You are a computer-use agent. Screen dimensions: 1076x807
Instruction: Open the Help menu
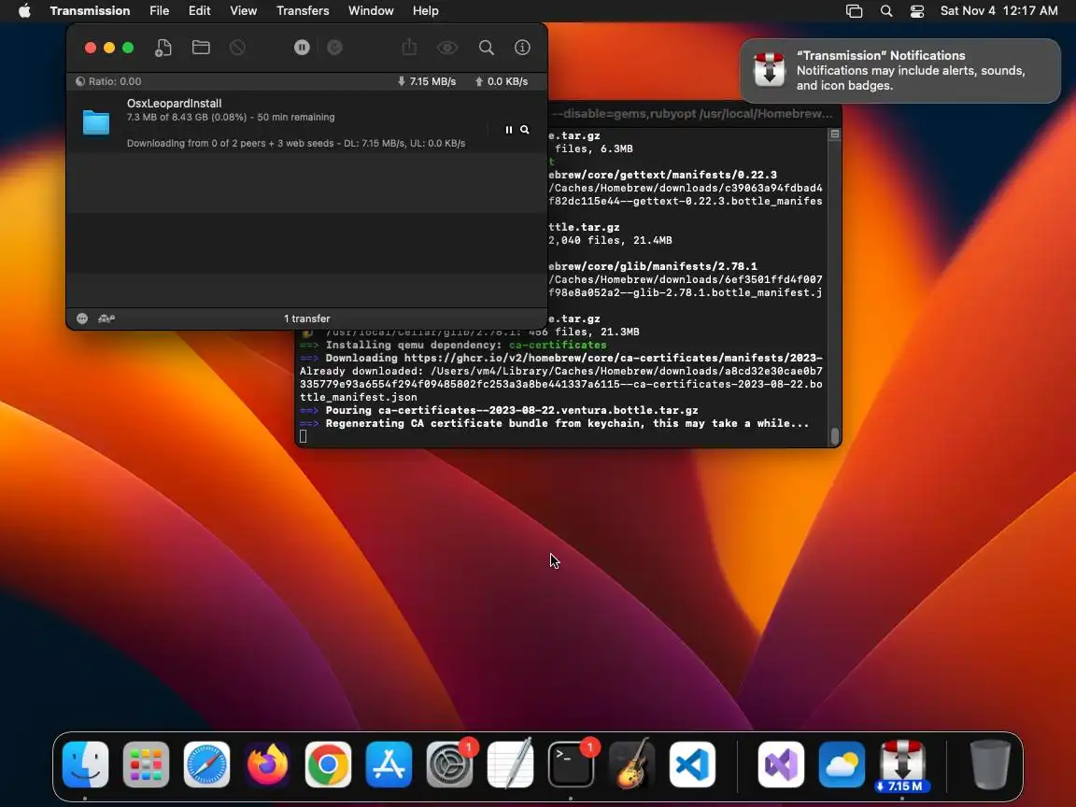pos(426,11)
